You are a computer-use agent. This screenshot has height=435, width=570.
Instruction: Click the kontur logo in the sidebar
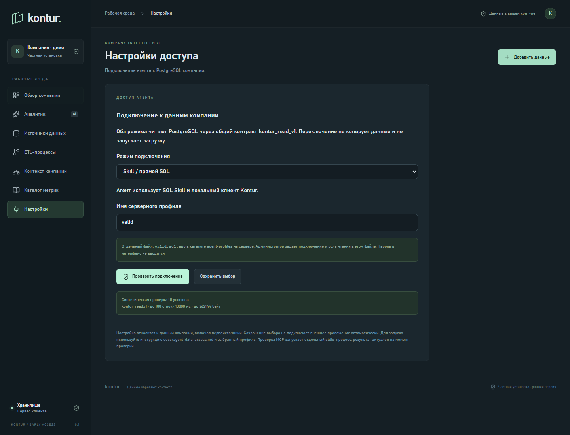[36, 18]
